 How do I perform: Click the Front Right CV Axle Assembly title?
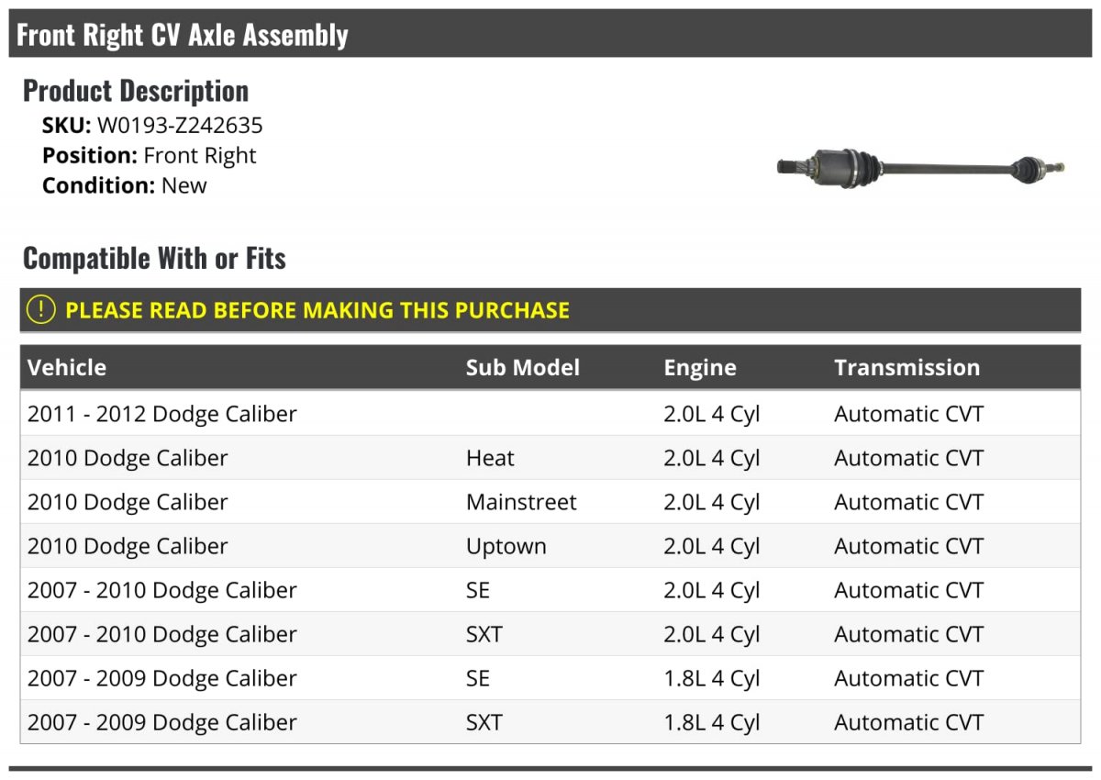tap(183, 35)
